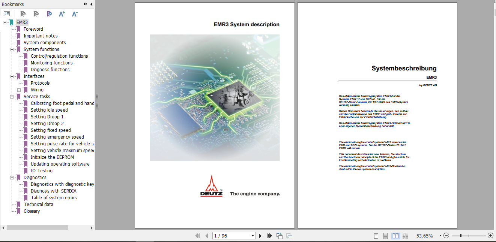
Task: Select the continuous facing page layout icon
Action: (x=406, y=236)
